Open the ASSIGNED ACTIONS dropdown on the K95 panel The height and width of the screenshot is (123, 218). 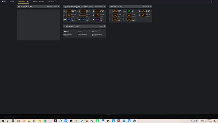click(52, 7)
